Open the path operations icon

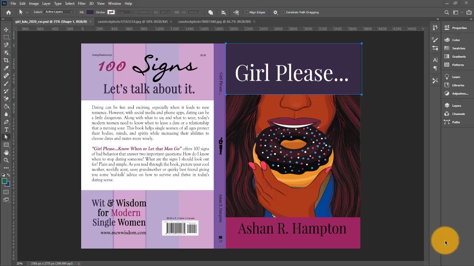[x=210, y=12]
